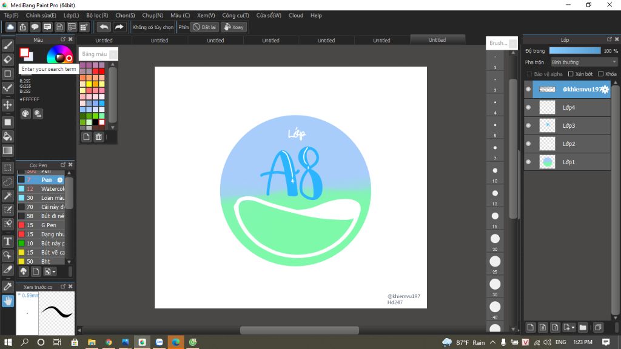Open the Bộ lọc(R) menu
This screenshot has height=349, width=621.
(97, 15)
